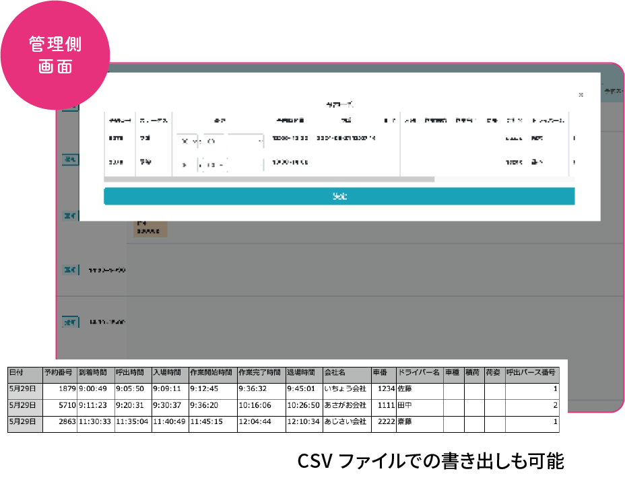The height and width of the screenshot is (488, 625).
Task: Select the あじさい会社 cell
Action: [x=346, y=422]
